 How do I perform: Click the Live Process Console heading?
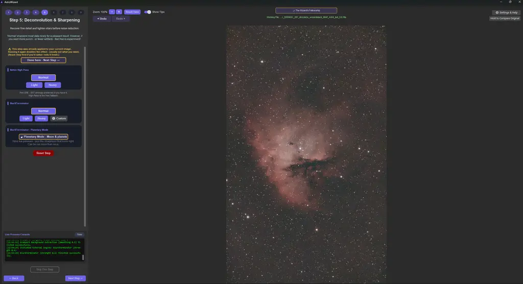17,234
